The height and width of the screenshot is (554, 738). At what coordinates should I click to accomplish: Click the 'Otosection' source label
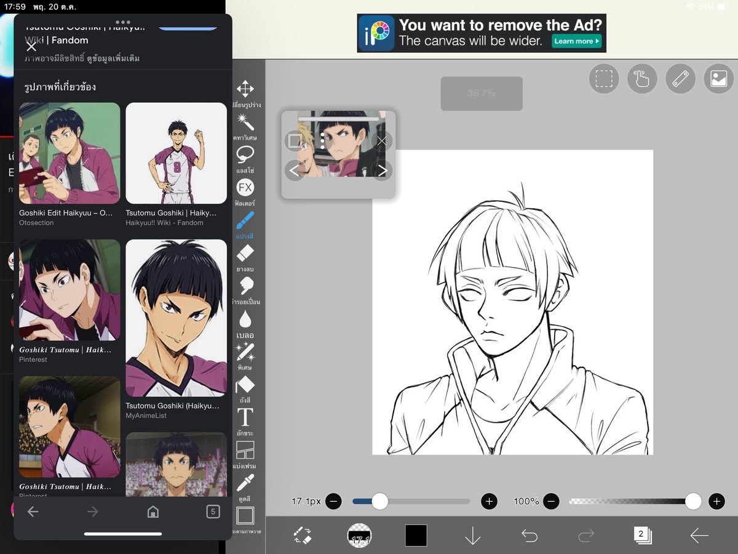[36, 223]
